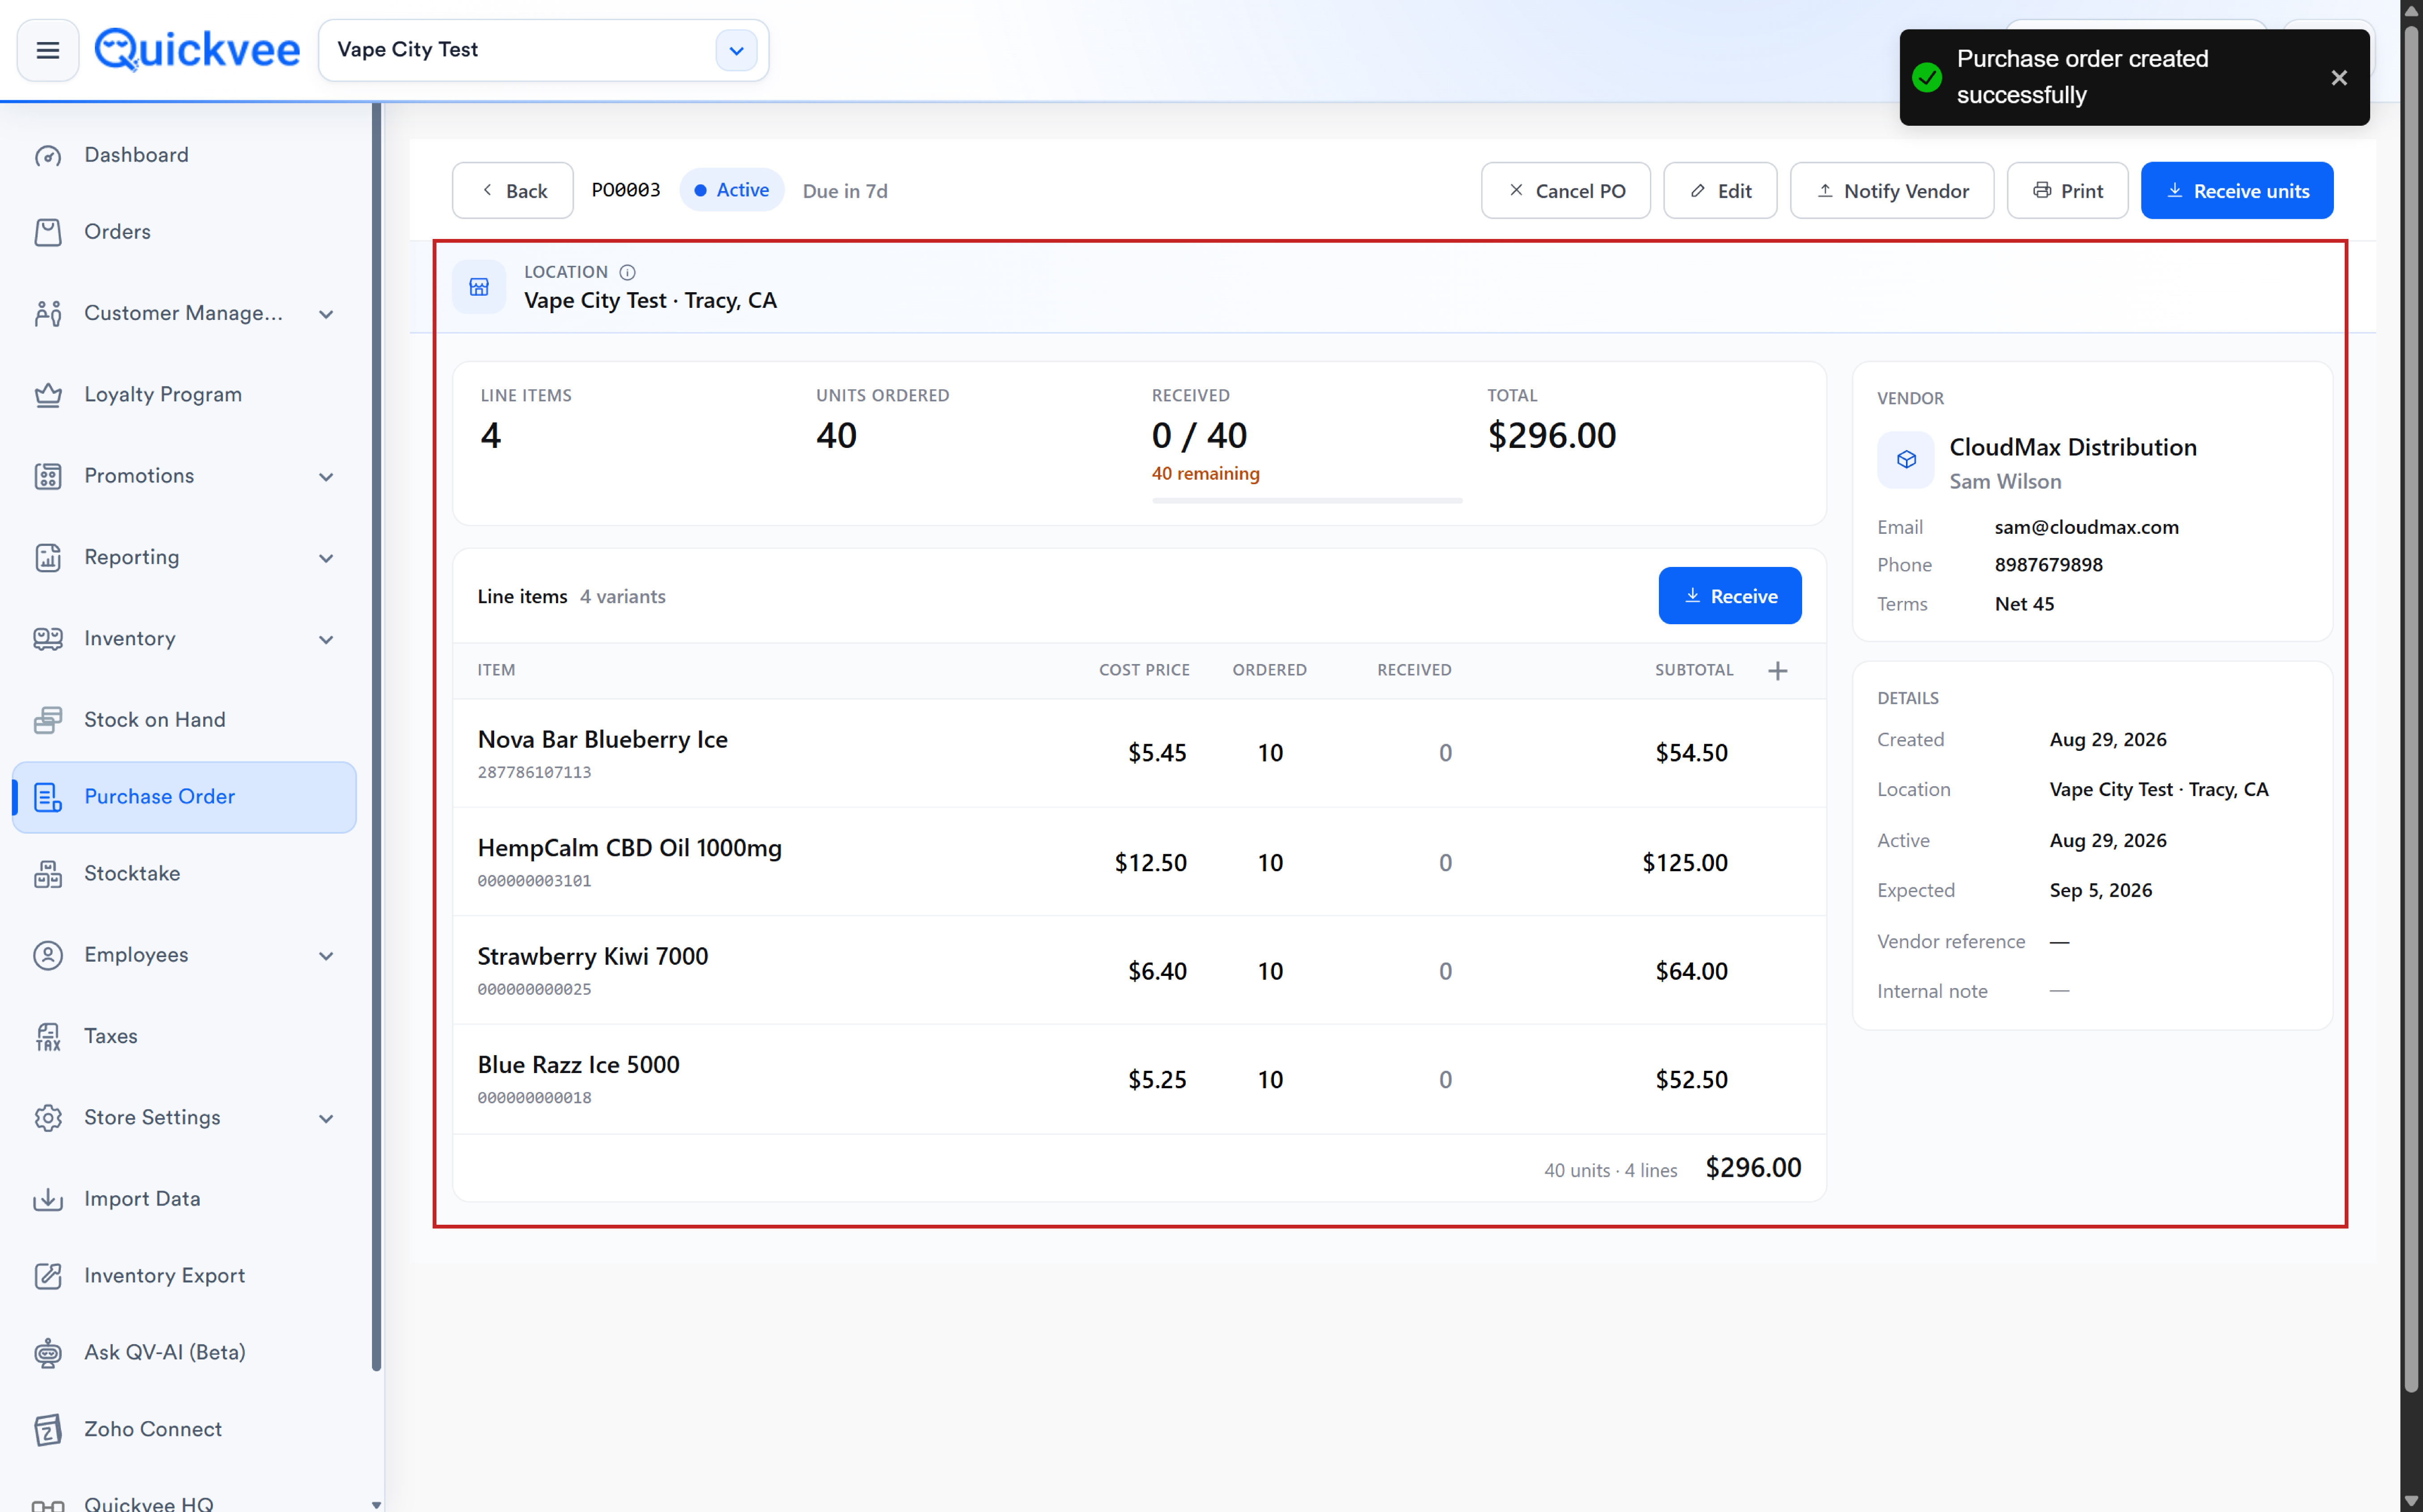Expand the Inventory submenu
Image resolution: width=2423 pixels, height=1512 pixels.
pyautogui.click(x=326, y=640)
